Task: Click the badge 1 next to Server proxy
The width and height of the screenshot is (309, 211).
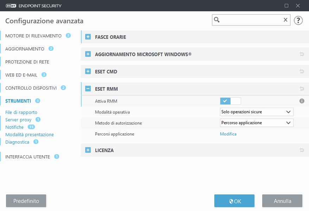Action: [x=38, y=120]
